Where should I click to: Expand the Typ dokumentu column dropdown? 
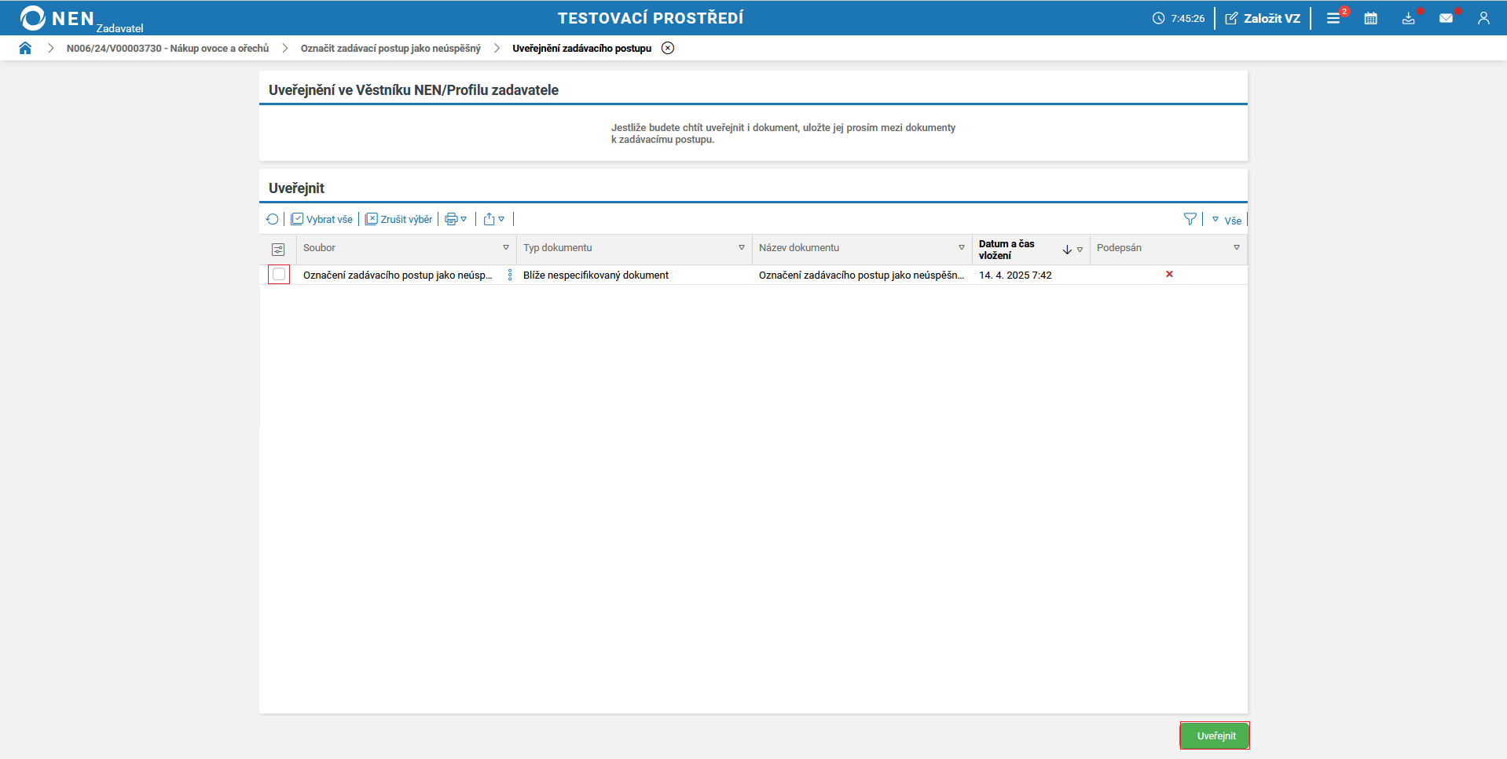click(741, 248)
